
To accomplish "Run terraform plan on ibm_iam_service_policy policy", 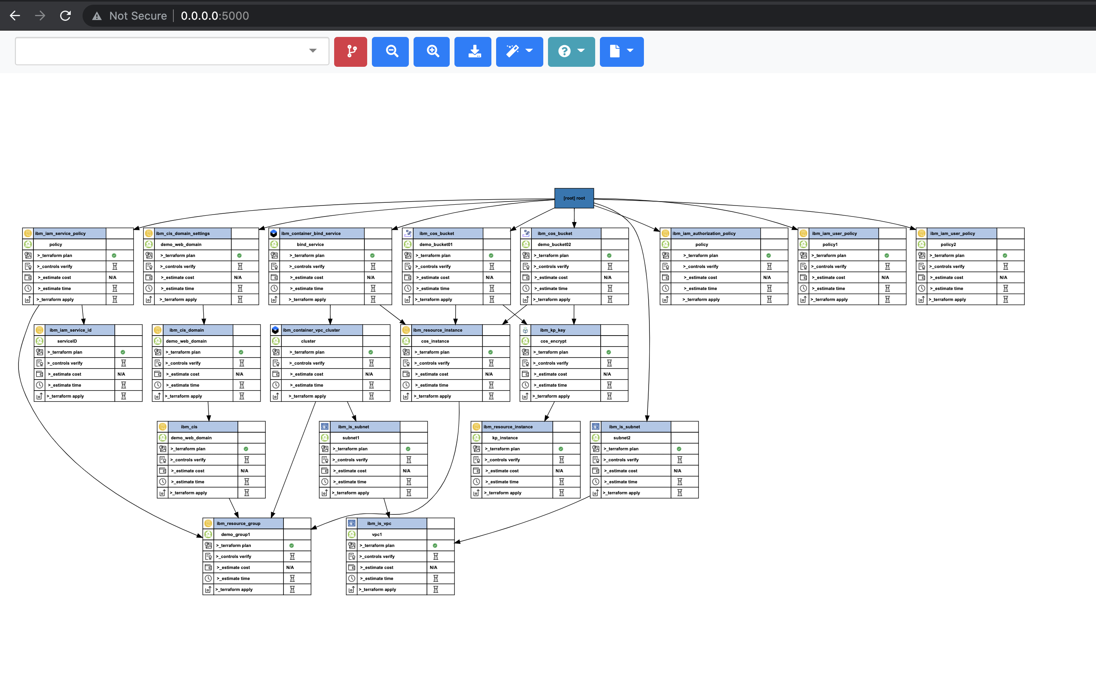I will click(70, 255).
